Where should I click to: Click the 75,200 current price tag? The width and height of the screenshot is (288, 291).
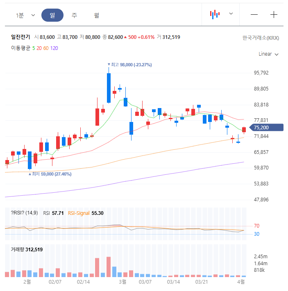[x=266, y=128]
